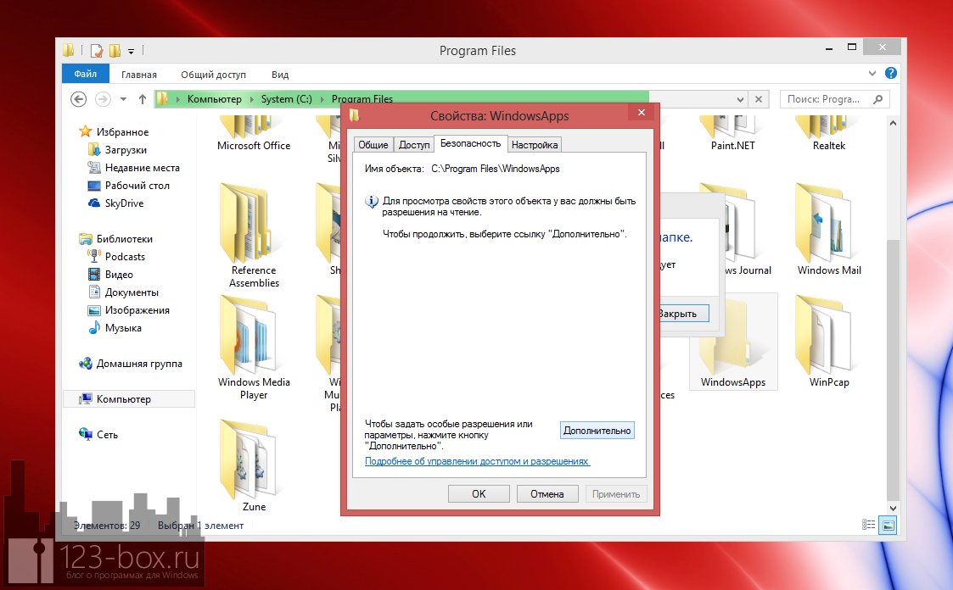Select the Windows Media Player folder

(x=254, y=348)
